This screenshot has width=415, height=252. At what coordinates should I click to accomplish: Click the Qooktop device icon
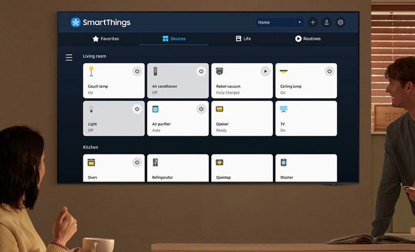(219, 162)
